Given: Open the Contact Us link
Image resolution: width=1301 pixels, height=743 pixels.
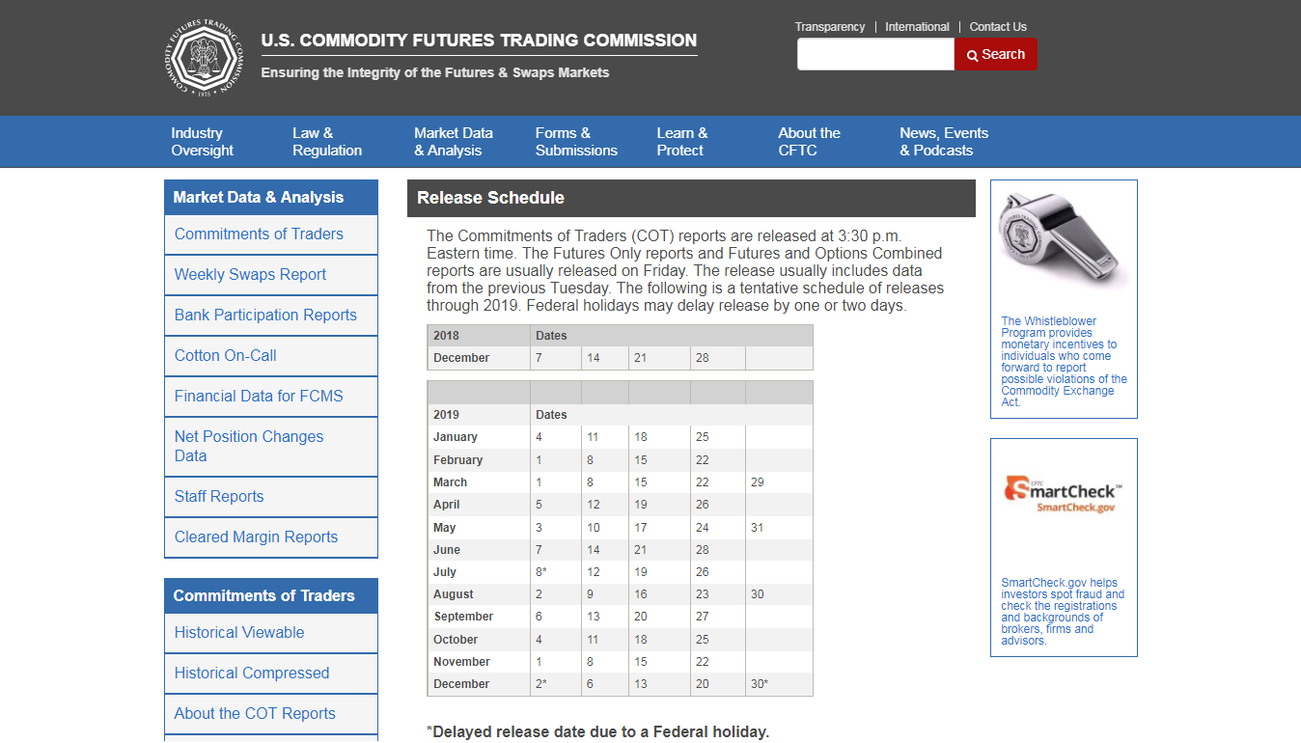Looking at the screenshot, I should pos(998,27).
